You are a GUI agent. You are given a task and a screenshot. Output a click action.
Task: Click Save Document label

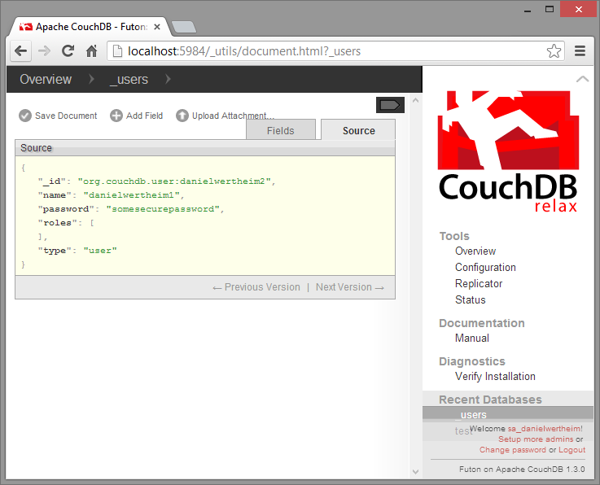(x=66, y=116)
